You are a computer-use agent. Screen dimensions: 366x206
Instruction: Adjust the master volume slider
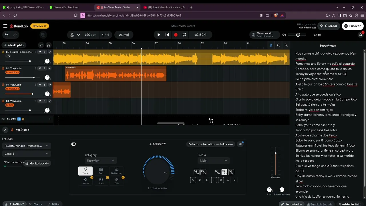coord(297,35)
